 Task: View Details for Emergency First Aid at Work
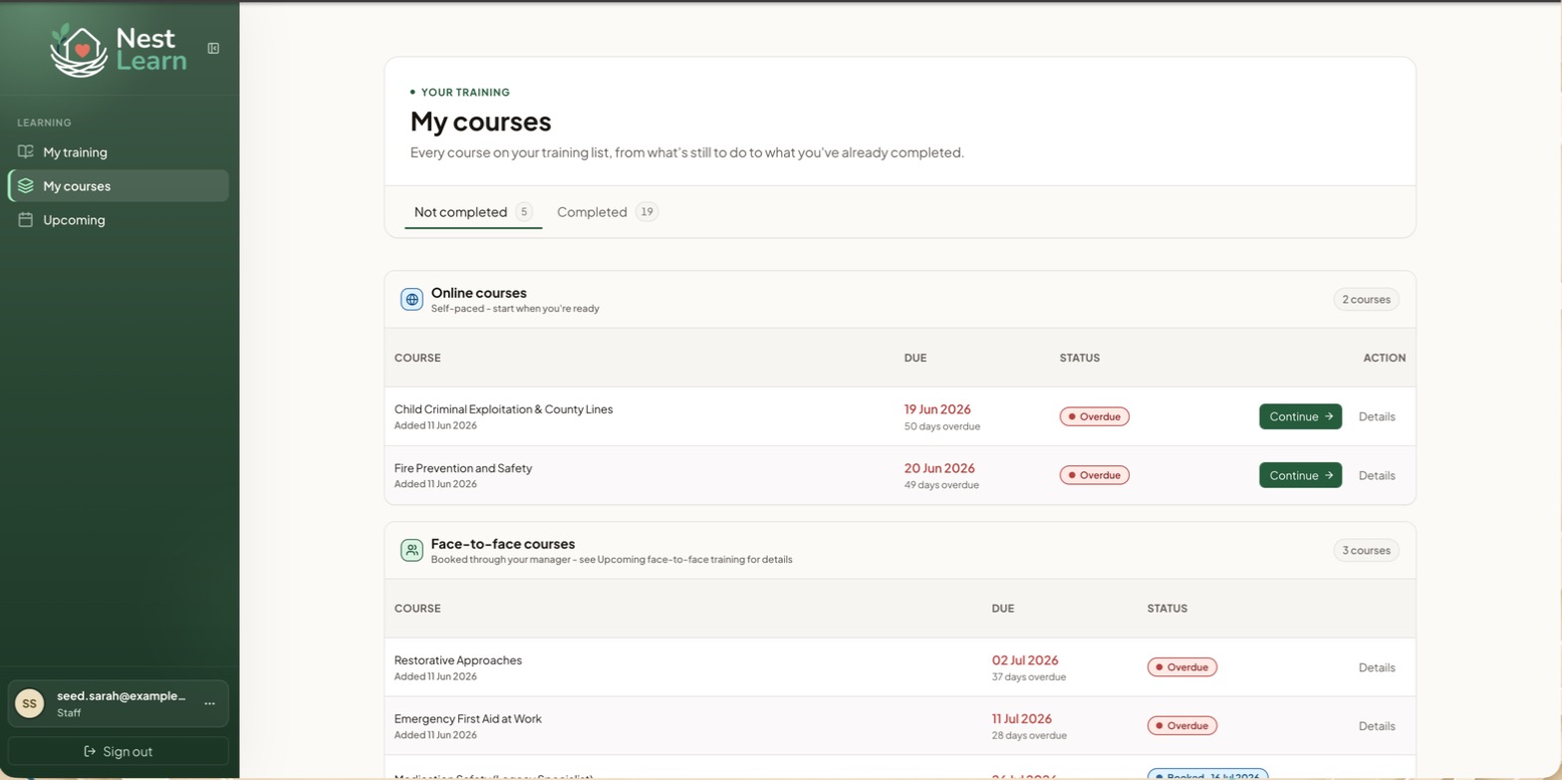1377,726
